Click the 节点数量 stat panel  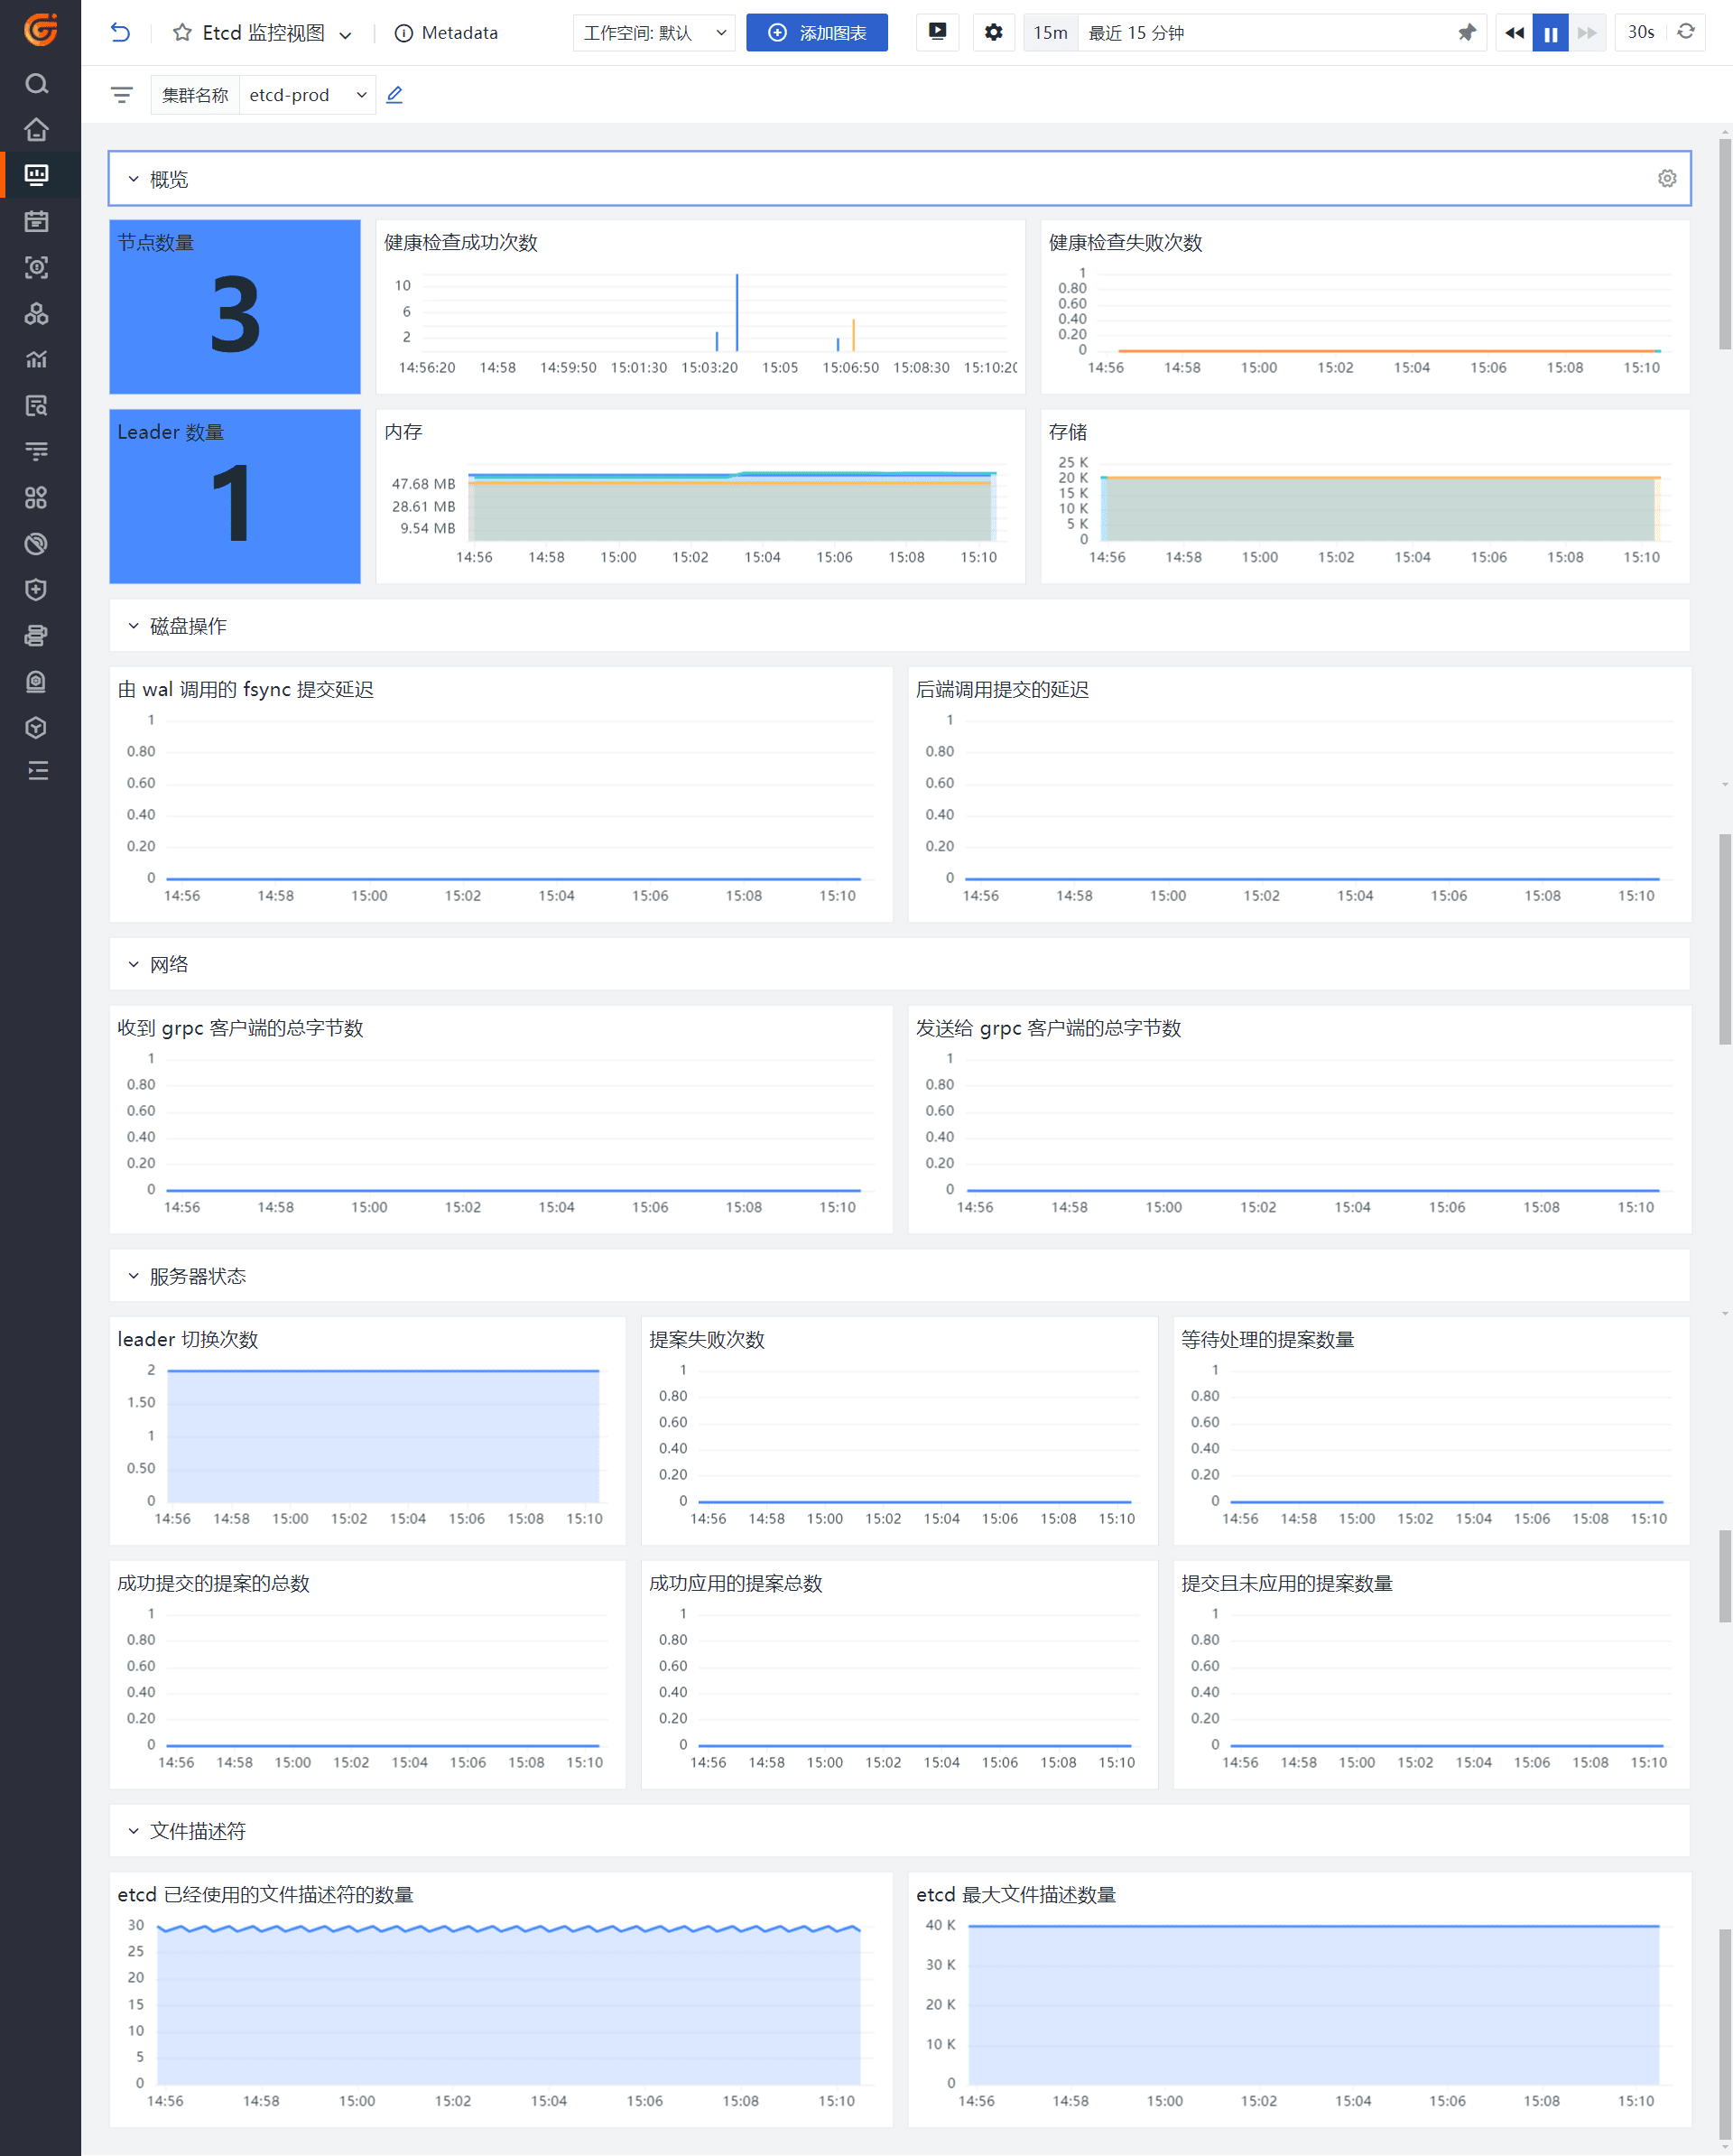point(235,307)
